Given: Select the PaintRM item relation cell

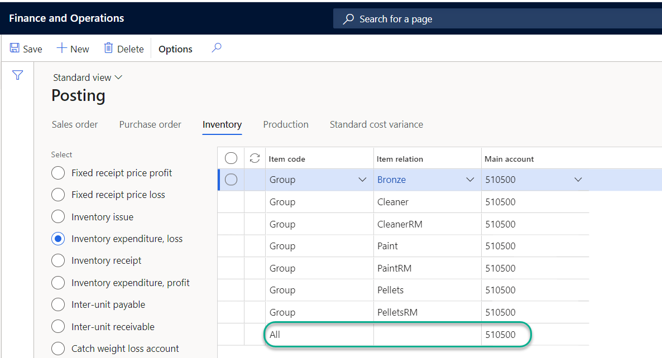Looking at the screenshot, I should tap(427, 268).
